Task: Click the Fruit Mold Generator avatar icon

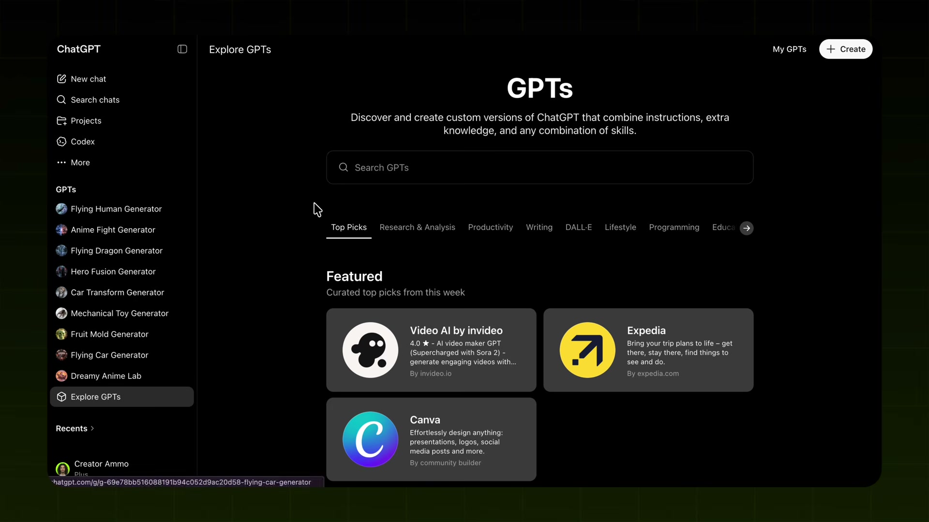Action: click(x=61, y=334)
